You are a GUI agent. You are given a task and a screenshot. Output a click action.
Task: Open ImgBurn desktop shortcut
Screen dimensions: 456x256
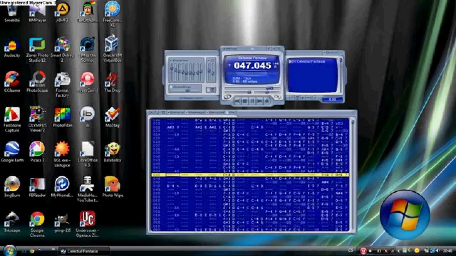click(x=12, y=187)
